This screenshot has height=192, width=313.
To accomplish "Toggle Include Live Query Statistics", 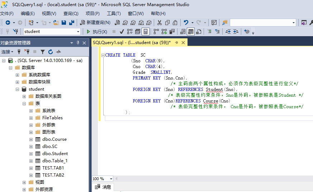I will (164, 32).
